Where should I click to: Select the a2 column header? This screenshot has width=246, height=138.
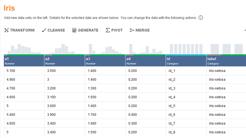[64, 61]
